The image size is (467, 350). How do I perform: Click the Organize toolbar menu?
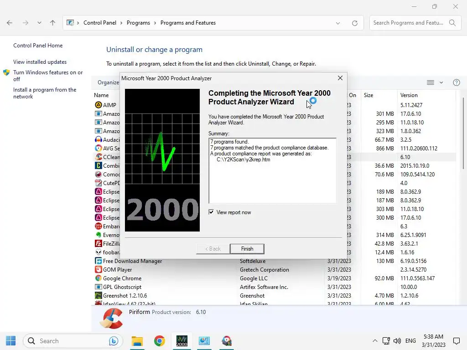click(108, 82)
